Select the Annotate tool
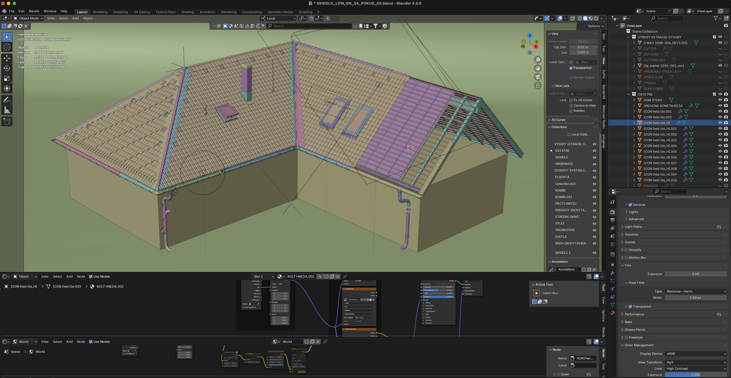 click(x=7, y=100)
